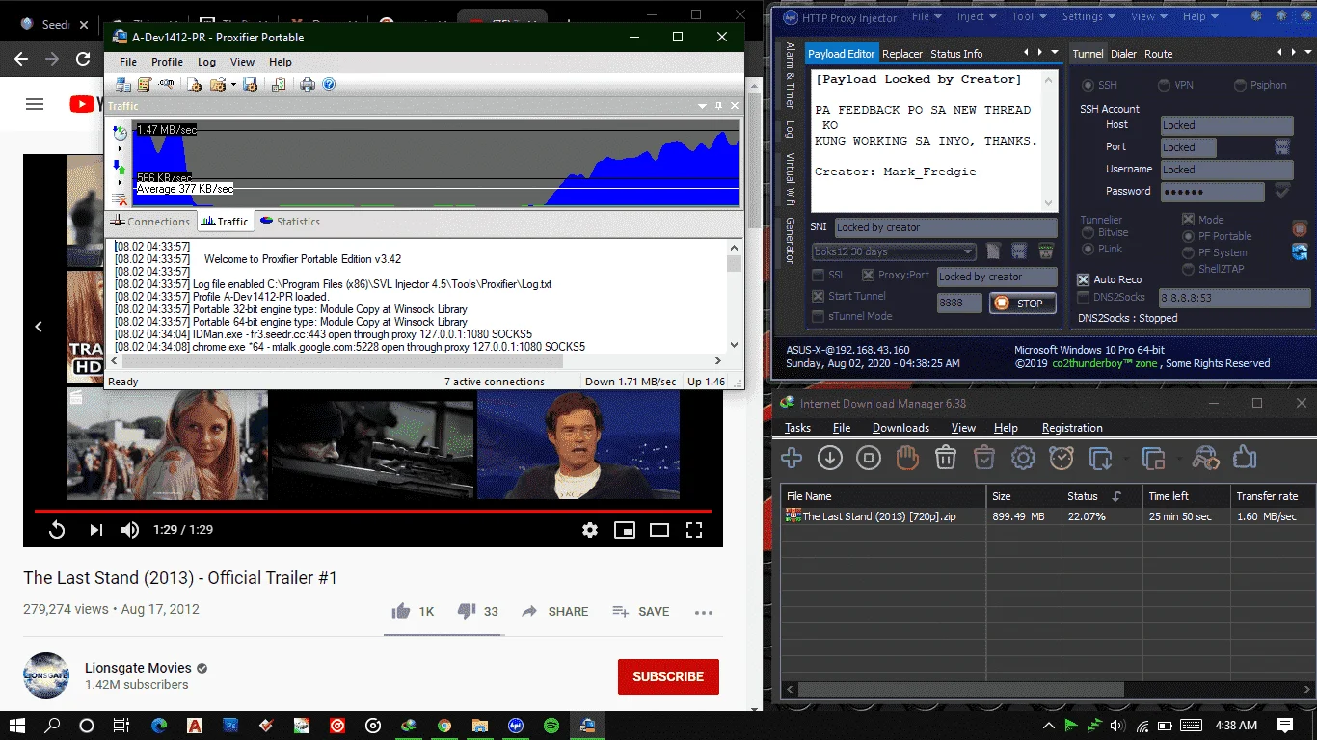The height and width of the screenshot is (740, 1317).
Task: Open Proxification Rules icon in Proxifier toolbar
Action: tap(145, 85)
